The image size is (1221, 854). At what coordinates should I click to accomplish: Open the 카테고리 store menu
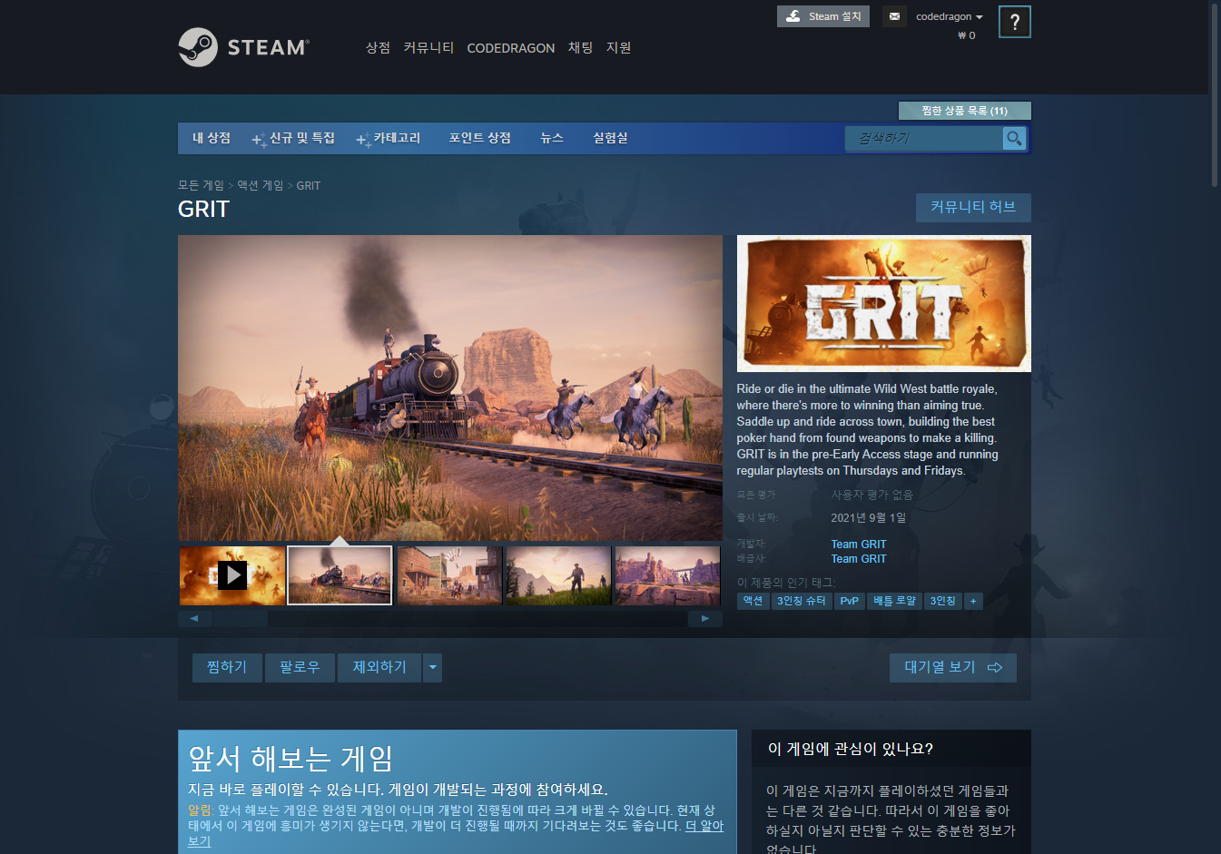click(x=389, y=138)
